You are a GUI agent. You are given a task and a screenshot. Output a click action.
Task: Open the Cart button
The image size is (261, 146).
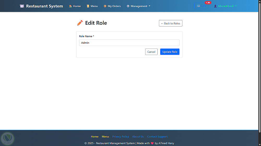pos(201,6)
